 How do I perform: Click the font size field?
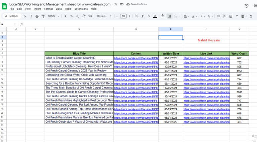[x=123, y=16]
